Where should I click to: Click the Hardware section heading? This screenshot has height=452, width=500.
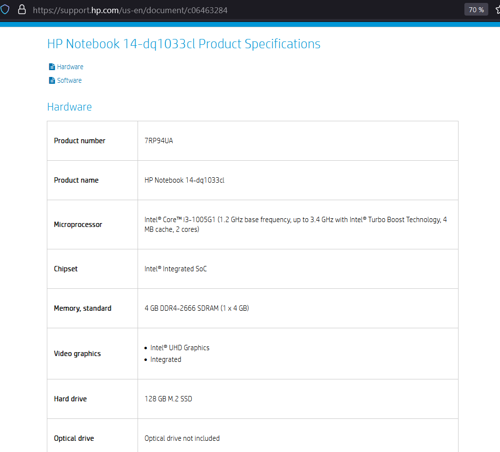[x=70, y=107]
